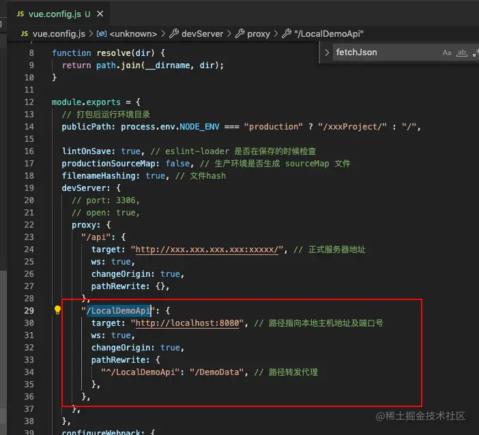Image resolution: width=479 pixels, height=435 pixels.
Task: Click the "// open: true," comment
Action: pyautogui.click(x=106, y=213)
